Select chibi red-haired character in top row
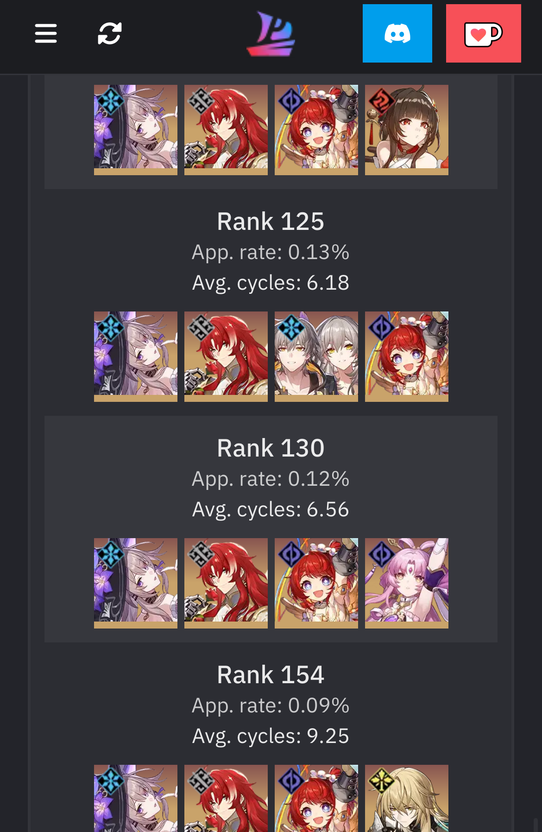 316,130
